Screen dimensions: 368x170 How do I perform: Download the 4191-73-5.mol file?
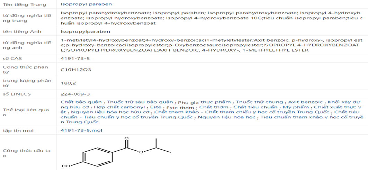tap(81, 130)
